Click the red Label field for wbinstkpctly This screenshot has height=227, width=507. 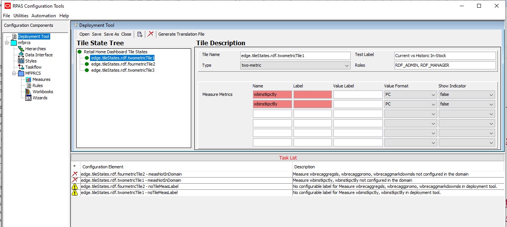[x=312, y=95]
